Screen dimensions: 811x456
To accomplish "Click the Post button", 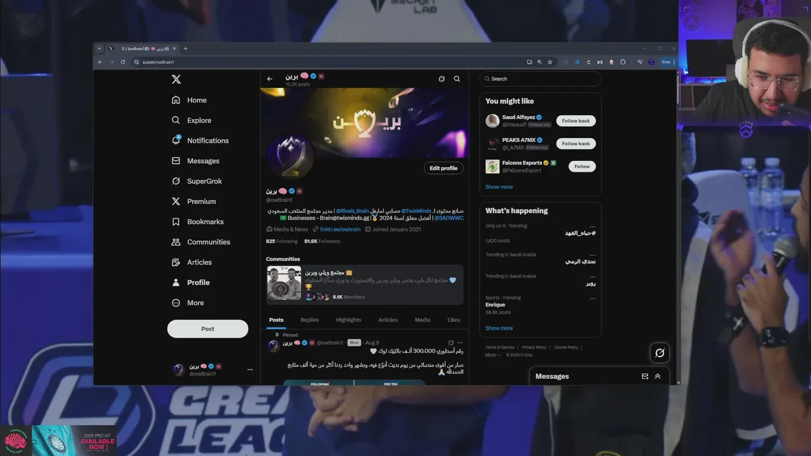I will click(208, 329).
